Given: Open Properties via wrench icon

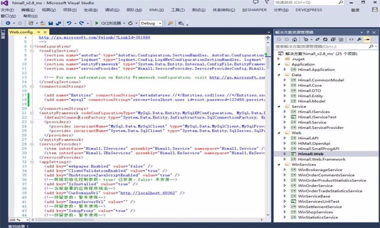Looking at the screenshot, I should coord(359,39).
